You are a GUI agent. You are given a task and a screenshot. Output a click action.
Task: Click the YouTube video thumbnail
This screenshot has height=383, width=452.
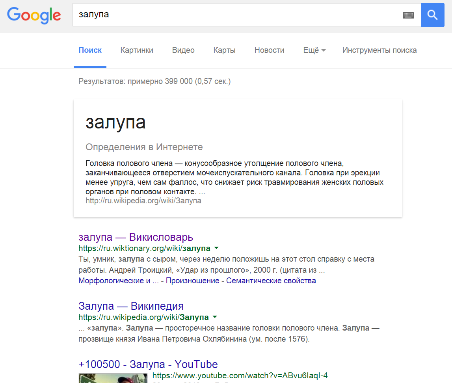[x=113, y=378]
